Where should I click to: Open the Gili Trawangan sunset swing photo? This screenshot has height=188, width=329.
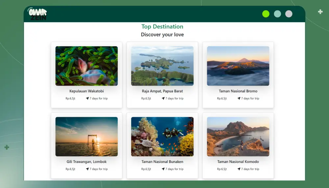pos(87,137)
